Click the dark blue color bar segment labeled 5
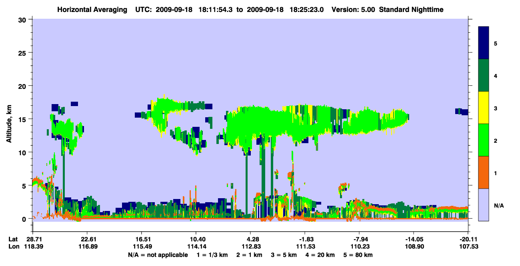The height and width of the screenshot is (266, 520). click(484, 43)
